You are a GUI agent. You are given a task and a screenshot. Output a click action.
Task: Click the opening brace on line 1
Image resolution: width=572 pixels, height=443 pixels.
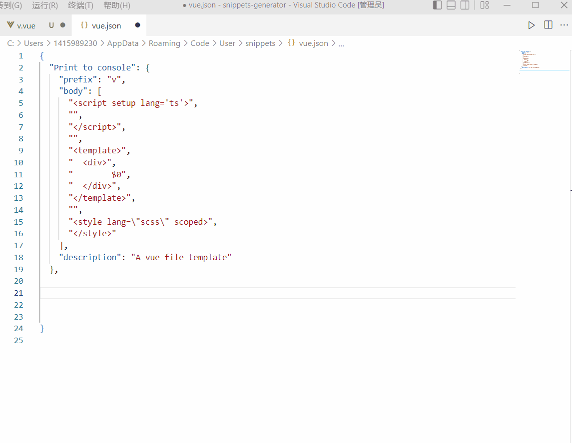(42, 56)
